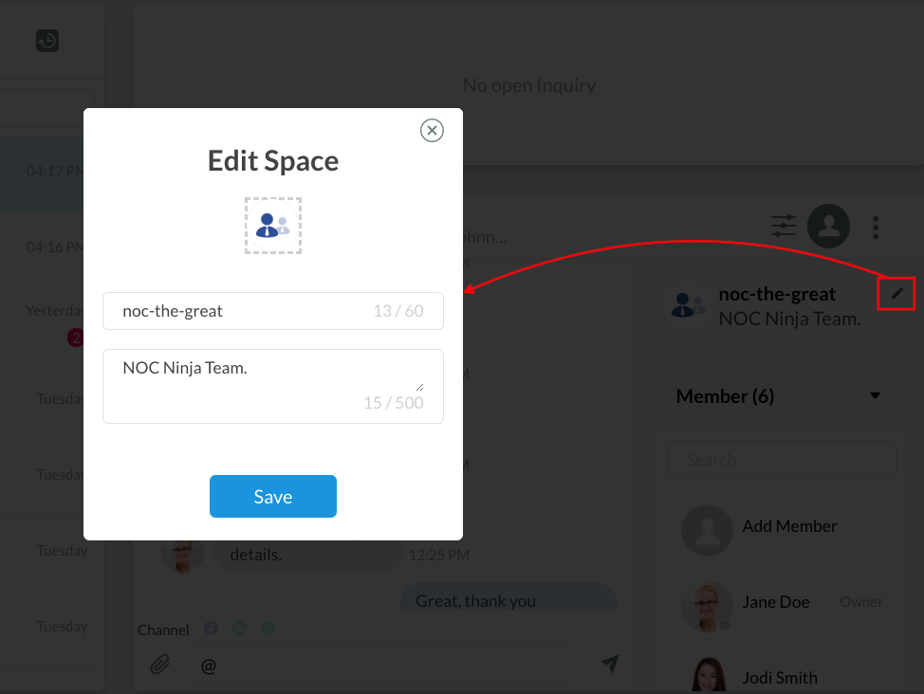Screen dimensions: 924x694
Task: Click the space name field noc-the-great
Action: (x=273, y=311)
